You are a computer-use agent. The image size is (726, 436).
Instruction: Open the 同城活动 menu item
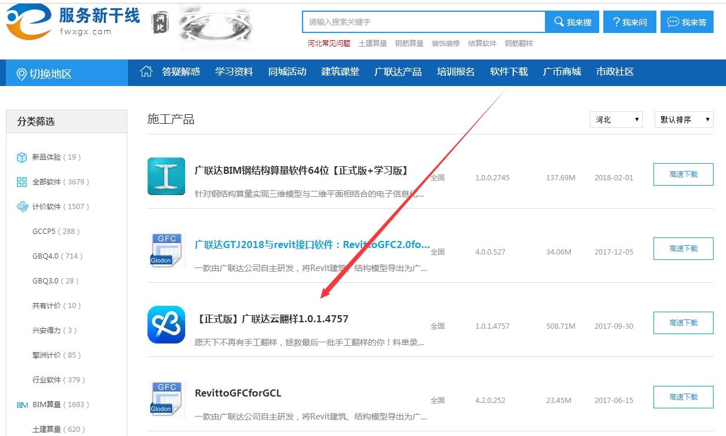pos(287,71)
